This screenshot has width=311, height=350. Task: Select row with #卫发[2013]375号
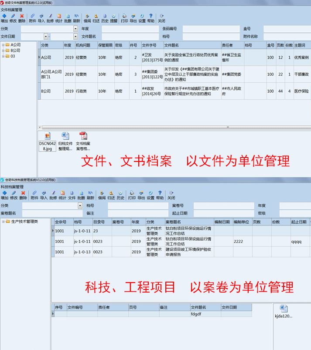tap(174, 57)
